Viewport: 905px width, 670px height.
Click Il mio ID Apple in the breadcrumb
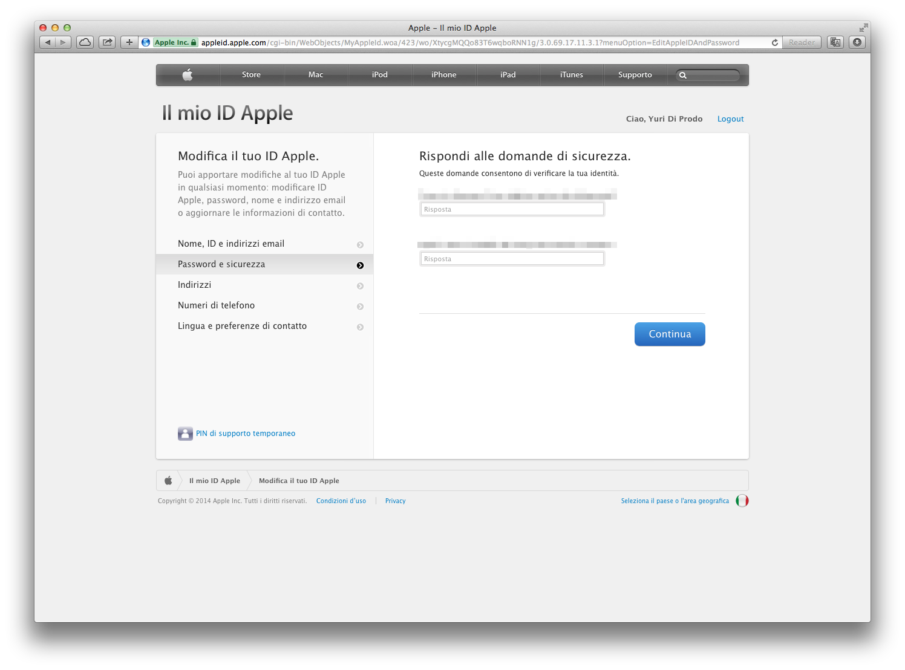[215, 481]
